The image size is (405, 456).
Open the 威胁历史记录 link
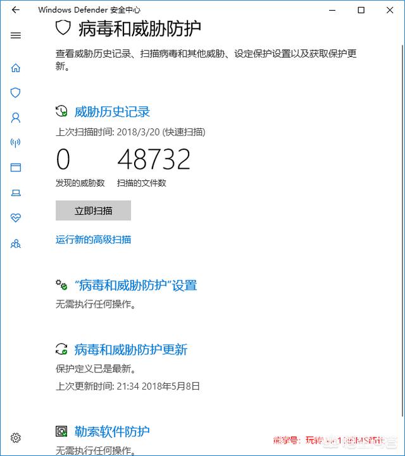point(112,112)
